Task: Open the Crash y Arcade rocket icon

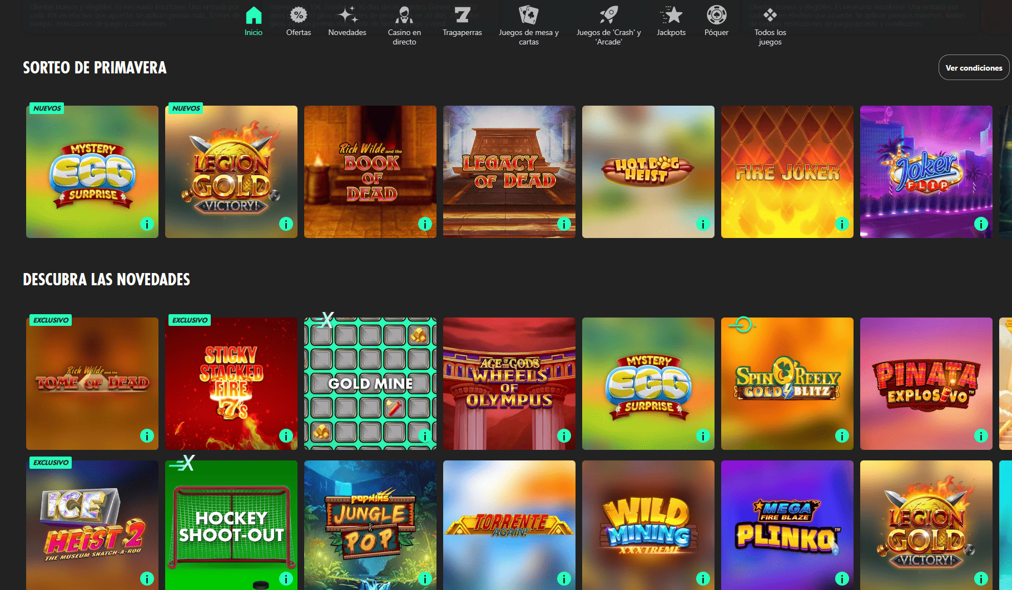Action: (608, 15)
